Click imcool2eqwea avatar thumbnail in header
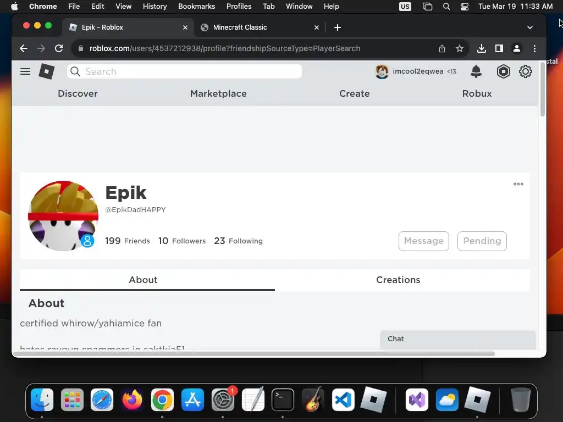563x422 pixels. tap(382, 71)
